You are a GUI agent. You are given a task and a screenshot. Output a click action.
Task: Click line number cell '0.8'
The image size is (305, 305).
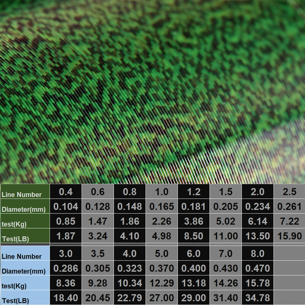(130, 191)
